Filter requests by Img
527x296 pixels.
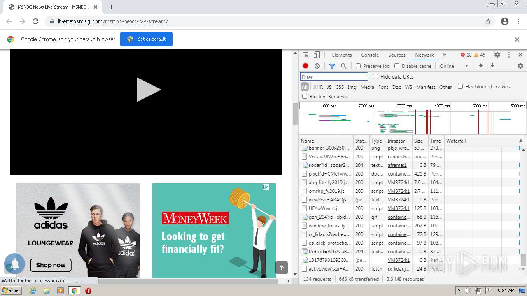pos(352,87)
